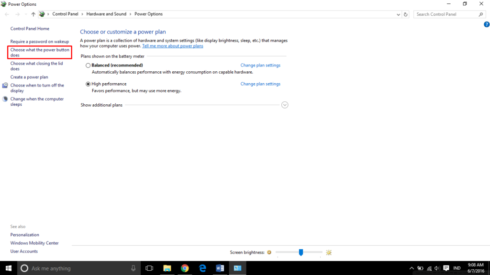Expand chevron after Control Panel breadcrumb
The height and width of the screenshot is (275, 490).
click(x=82, y=14)
